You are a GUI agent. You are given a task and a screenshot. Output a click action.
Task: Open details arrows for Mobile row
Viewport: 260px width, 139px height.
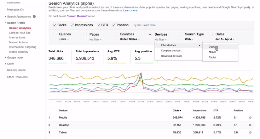(x=250, y=118)
